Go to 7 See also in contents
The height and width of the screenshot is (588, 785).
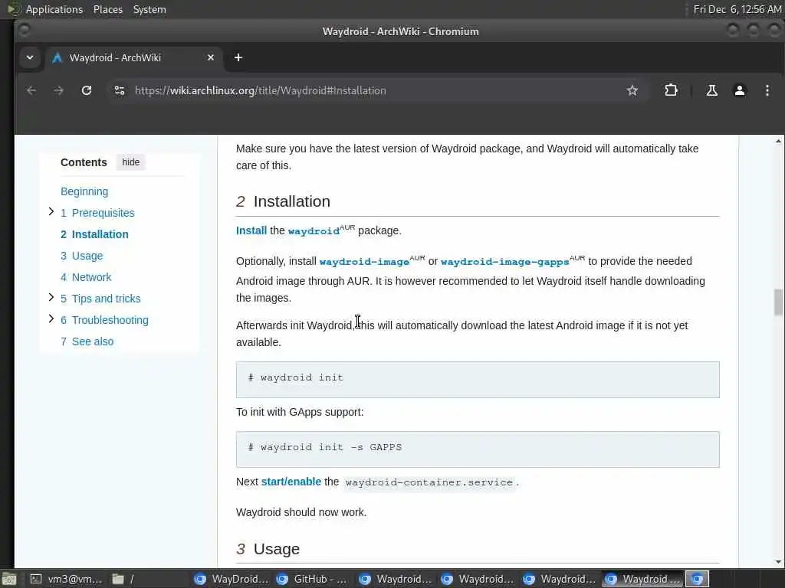tap(87, 342)
